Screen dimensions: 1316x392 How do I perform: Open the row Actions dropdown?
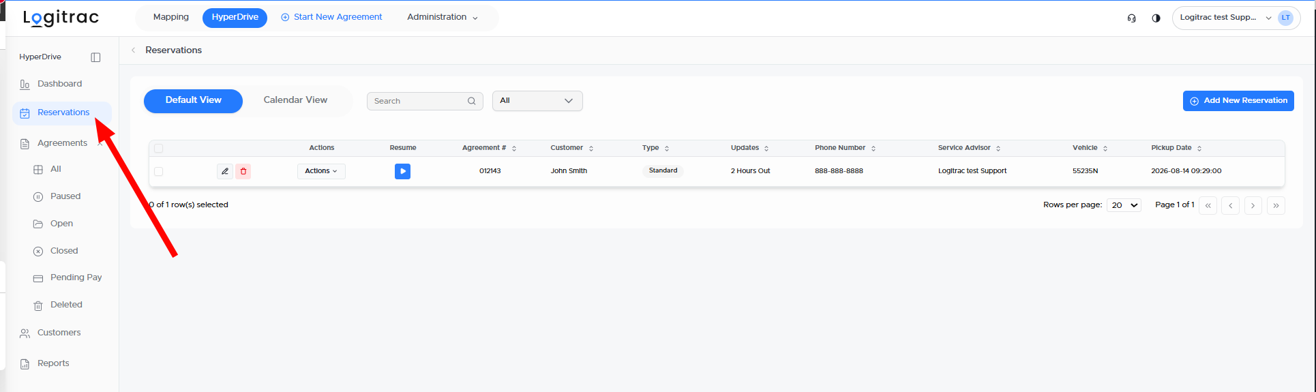321,171
